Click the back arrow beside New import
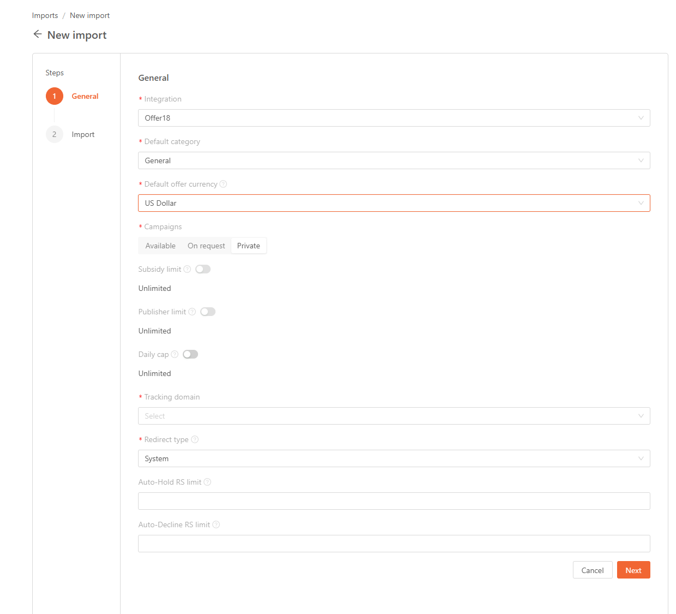 pos(38,34)
